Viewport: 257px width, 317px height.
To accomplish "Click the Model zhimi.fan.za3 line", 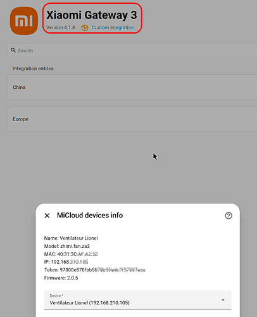I will [x=67, y=246].
